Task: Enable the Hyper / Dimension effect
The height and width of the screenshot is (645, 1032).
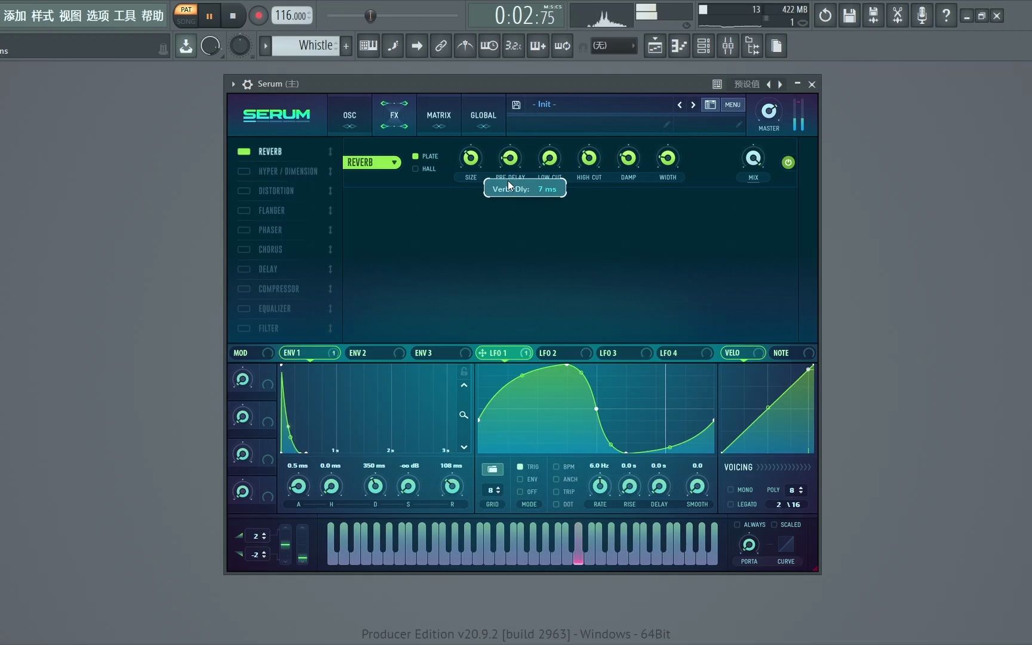Action: [x=244, y=171]
